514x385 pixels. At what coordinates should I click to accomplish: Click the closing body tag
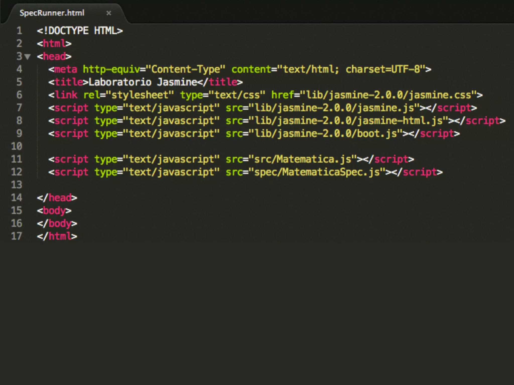(x=57, y=223)
